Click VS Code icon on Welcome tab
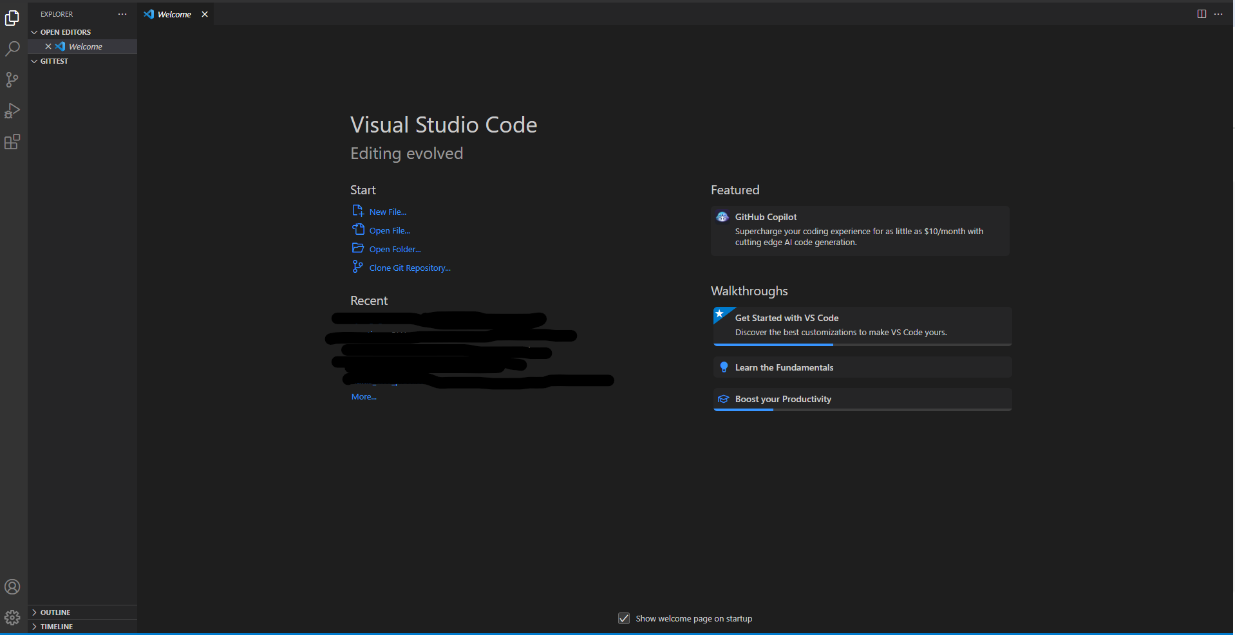 [x=149, y=14]
